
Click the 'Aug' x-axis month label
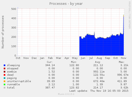99,58
